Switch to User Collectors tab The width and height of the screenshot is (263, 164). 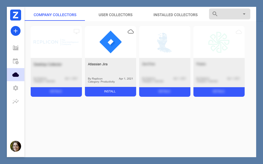tap(115, 15)
